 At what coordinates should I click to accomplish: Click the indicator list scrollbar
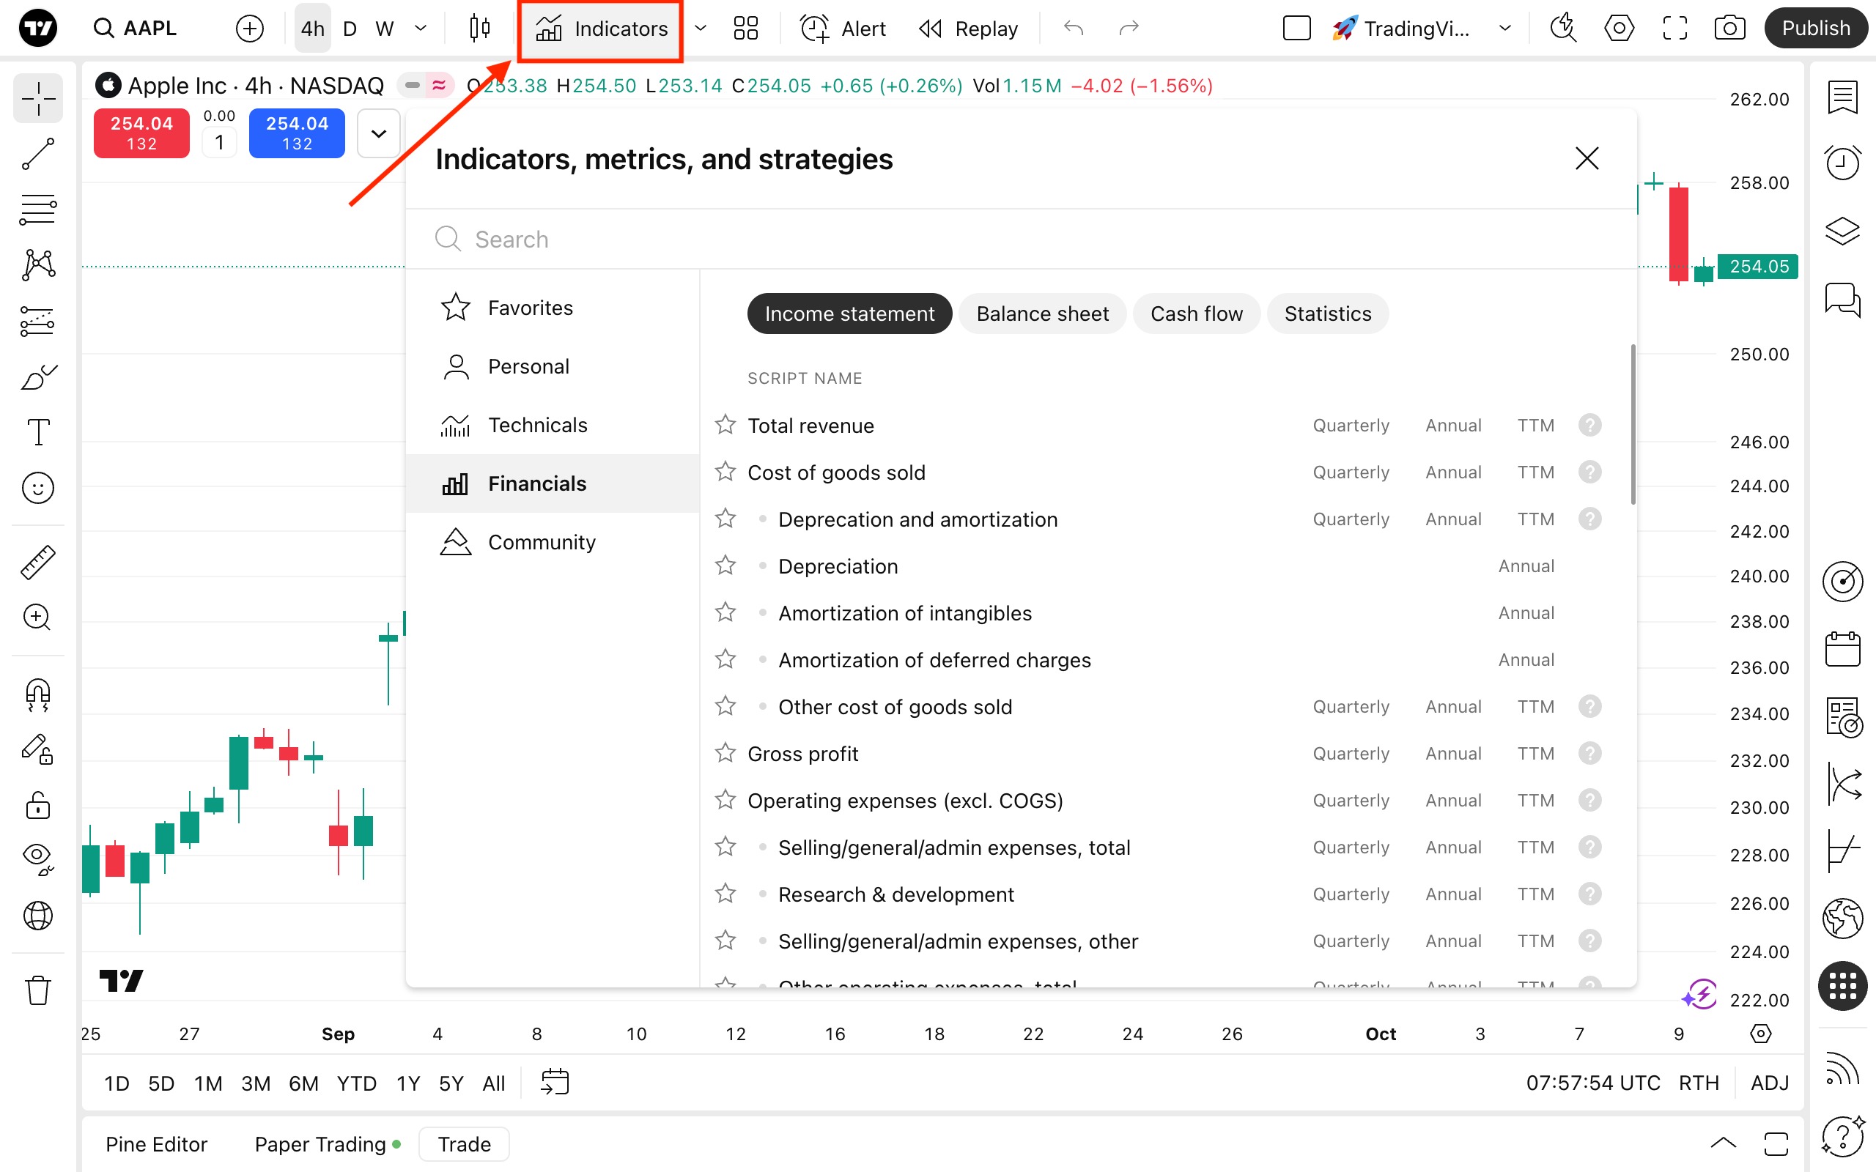[x=1633, y=425]
